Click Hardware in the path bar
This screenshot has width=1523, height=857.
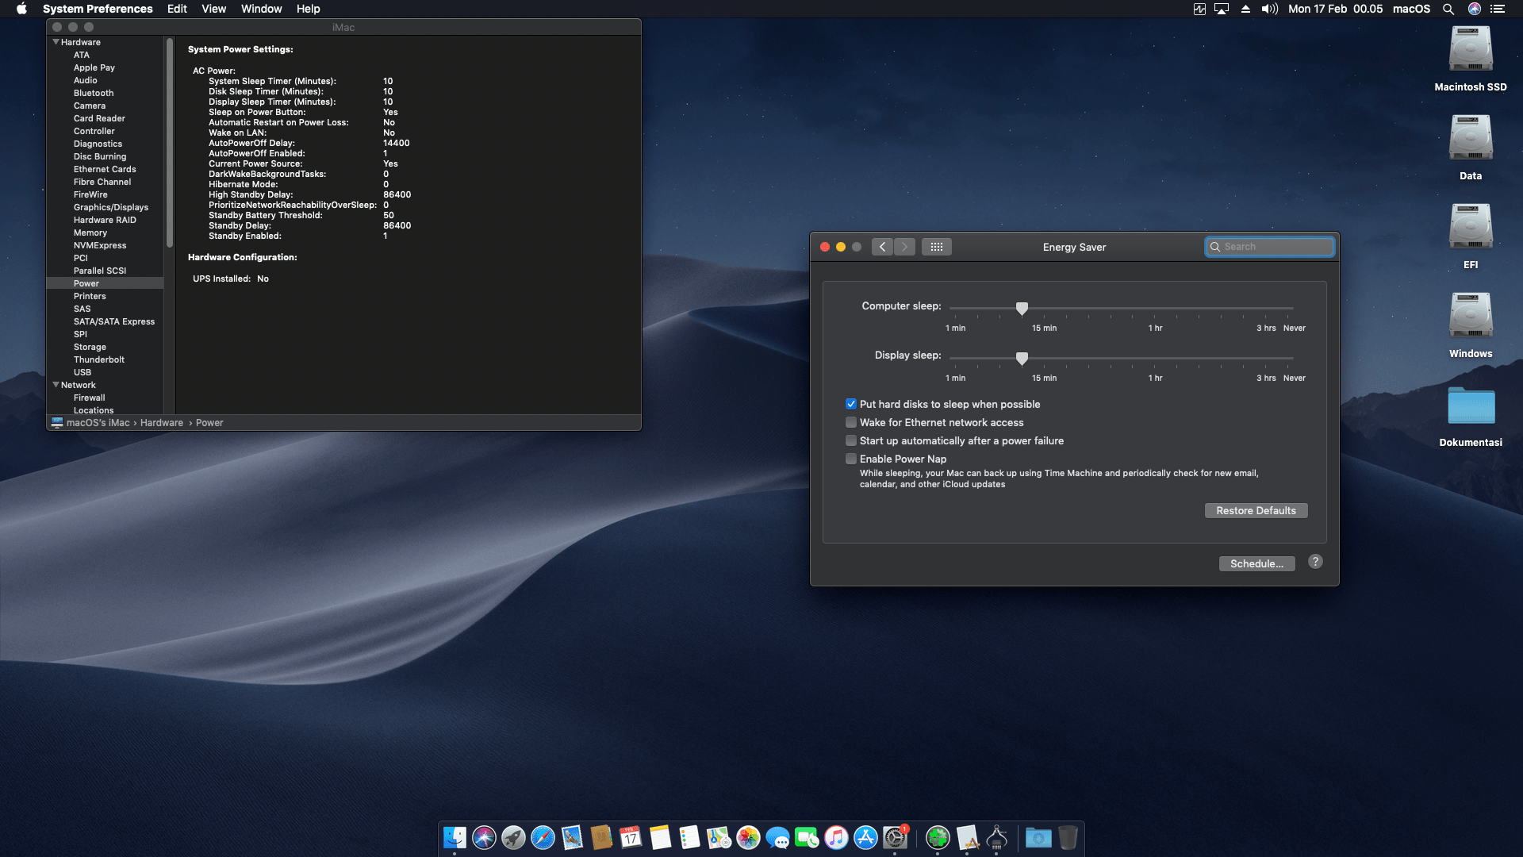tap(162, 423)
